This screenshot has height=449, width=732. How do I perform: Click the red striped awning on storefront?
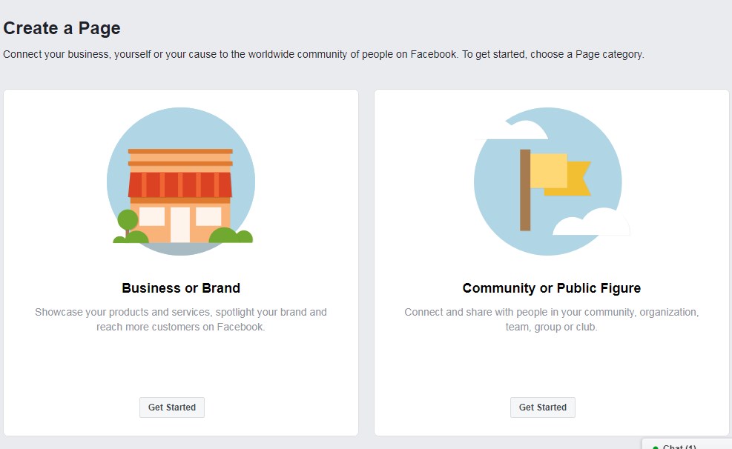click(180, 184)
